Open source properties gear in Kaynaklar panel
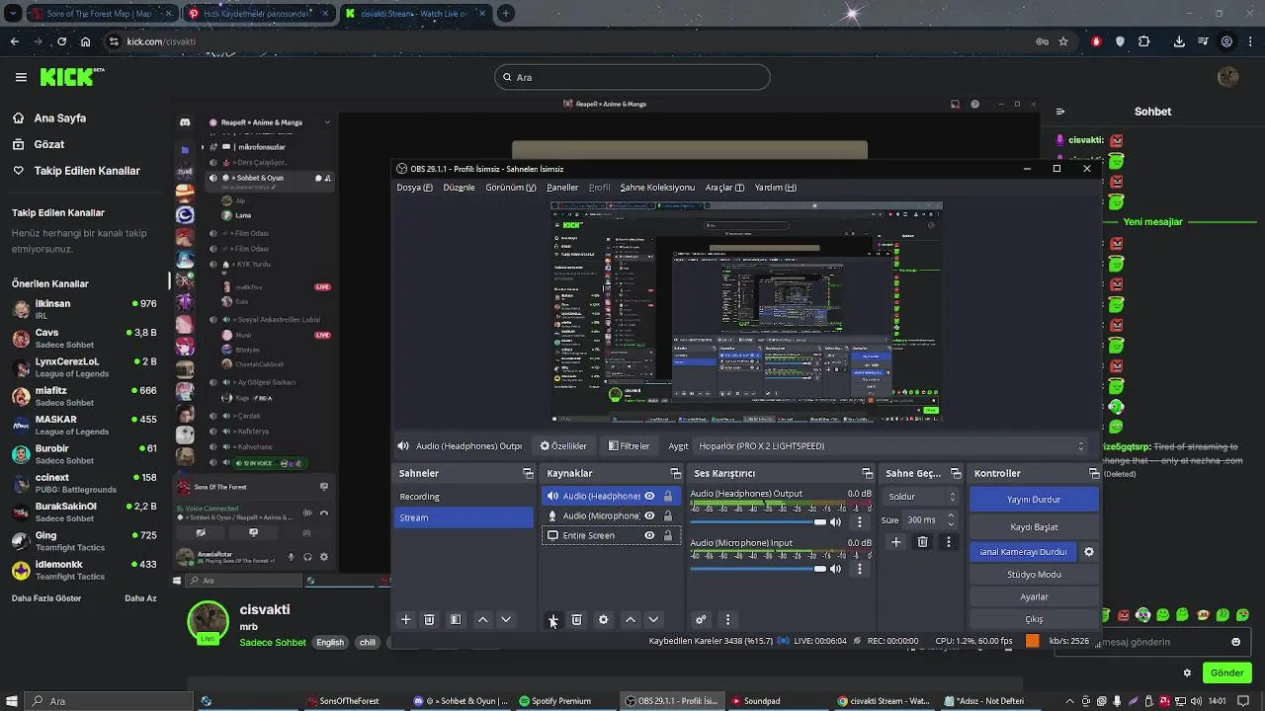This screenshot has width=1265, height=711. pyautogui.click(x=603, y=619)
